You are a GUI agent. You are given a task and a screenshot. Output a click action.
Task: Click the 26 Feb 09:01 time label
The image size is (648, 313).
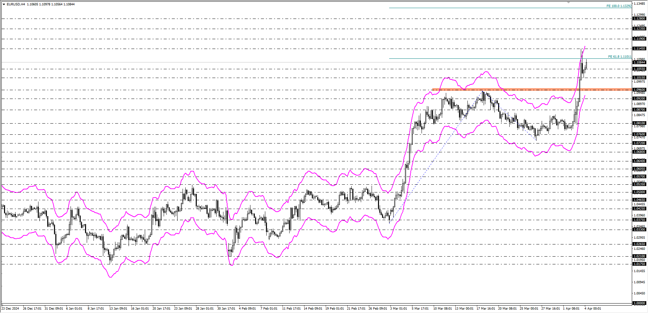[x=378, y=309]
